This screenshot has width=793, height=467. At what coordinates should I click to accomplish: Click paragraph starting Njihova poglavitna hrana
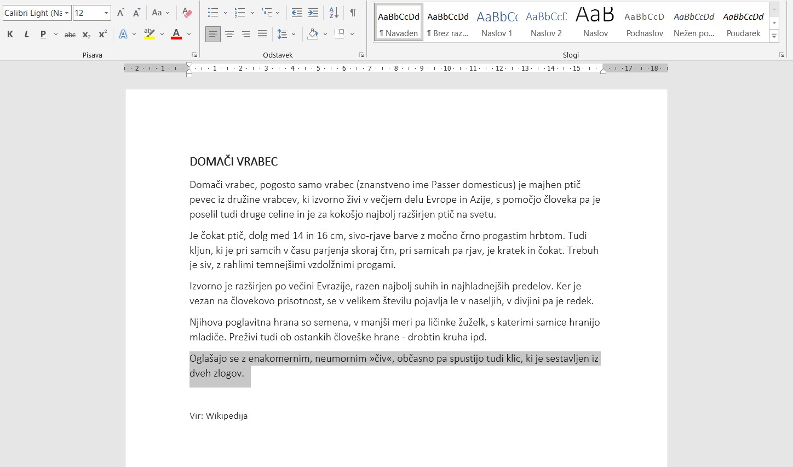pyautogui.click(x=395, y=329)
